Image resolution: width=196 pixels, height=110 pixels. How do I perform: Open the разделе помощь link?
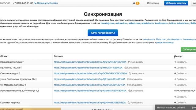[165, 42]
